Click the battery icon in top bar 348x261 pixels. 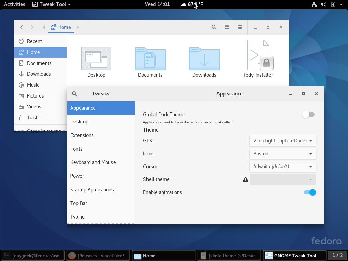click(333, 4)
